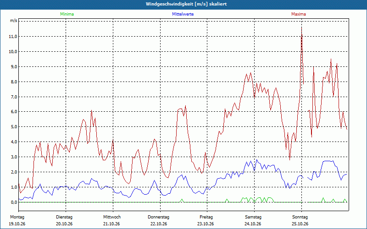Viewport: 367px width, 229px height.
Task: Click the blue Mittelwerte legend label
Action: [x=183, y=14]
